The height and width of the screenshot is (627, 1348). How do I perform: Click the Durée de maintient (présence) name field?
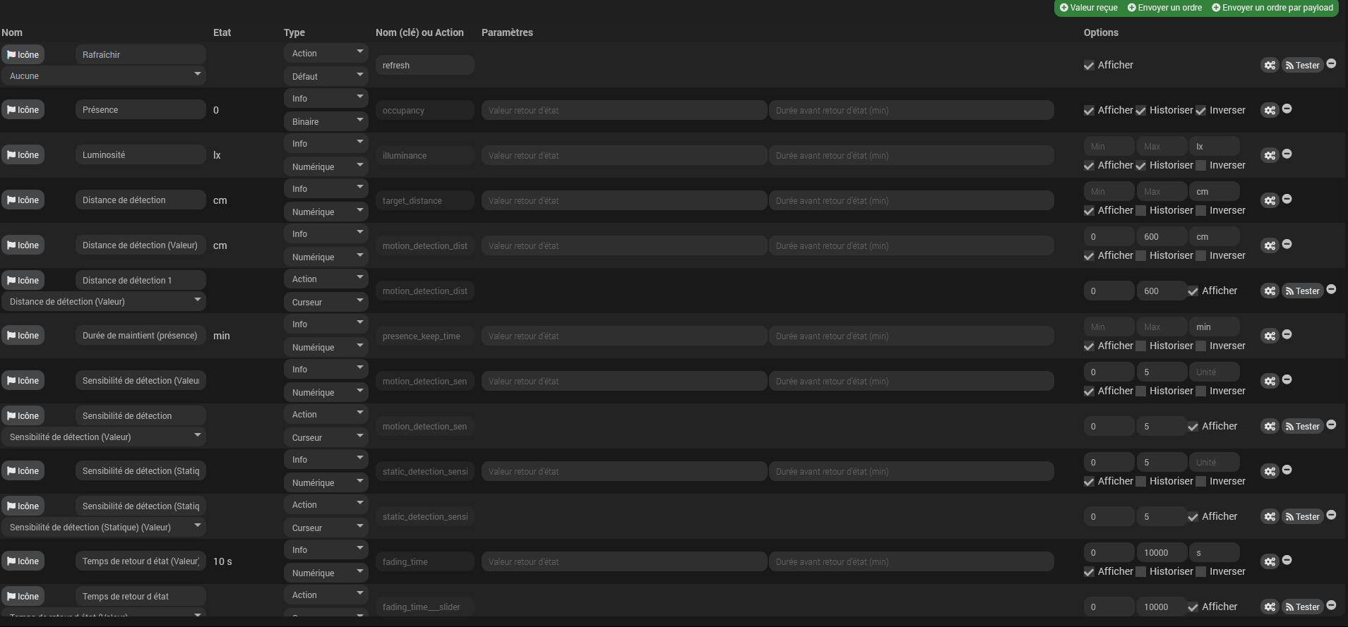tap(141, 335)
